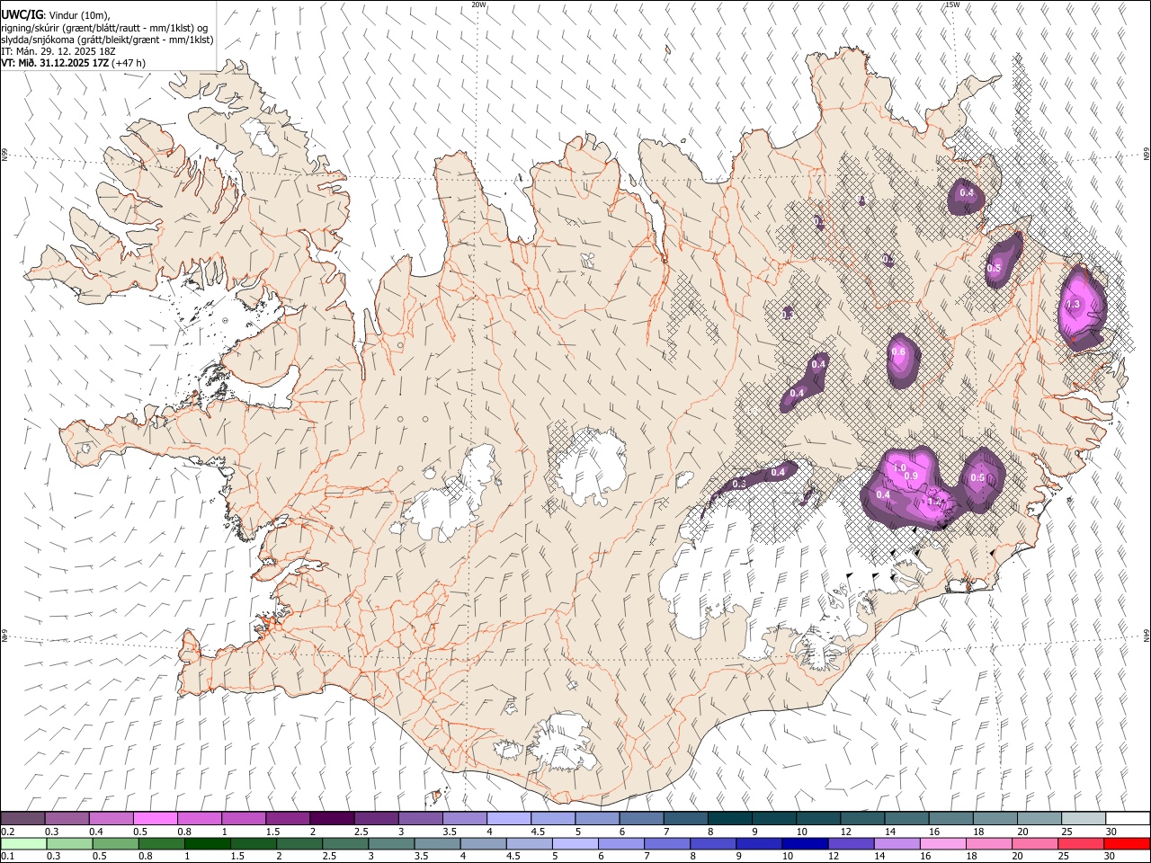Click the 20W longitude label at top

(478, 4)
